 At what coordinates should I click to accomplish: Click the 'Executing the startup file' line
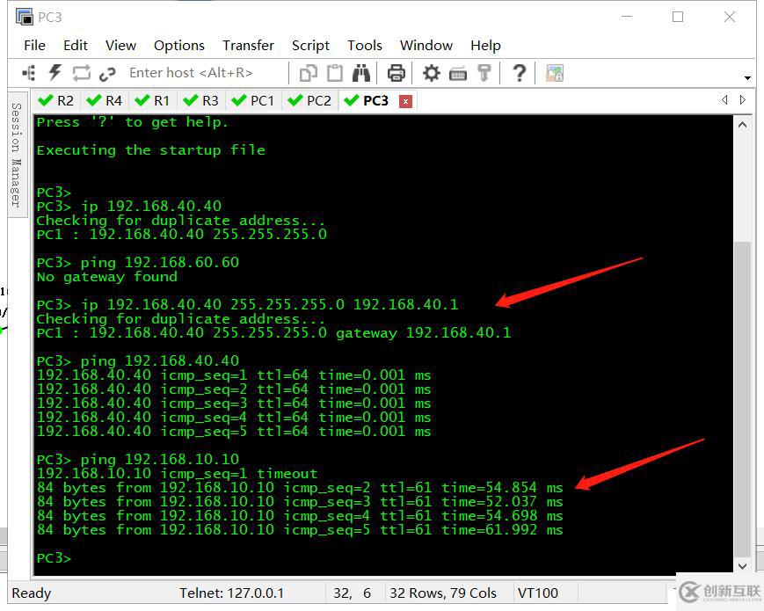click(151, 150)
